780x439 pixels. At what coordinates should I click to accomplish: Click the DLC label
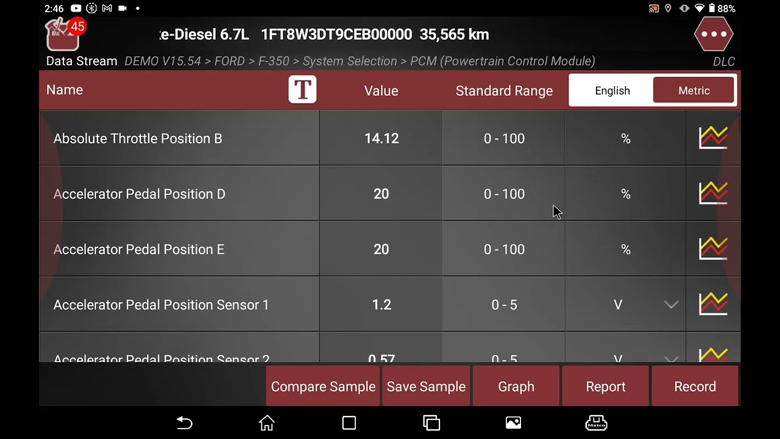(724, 62)
